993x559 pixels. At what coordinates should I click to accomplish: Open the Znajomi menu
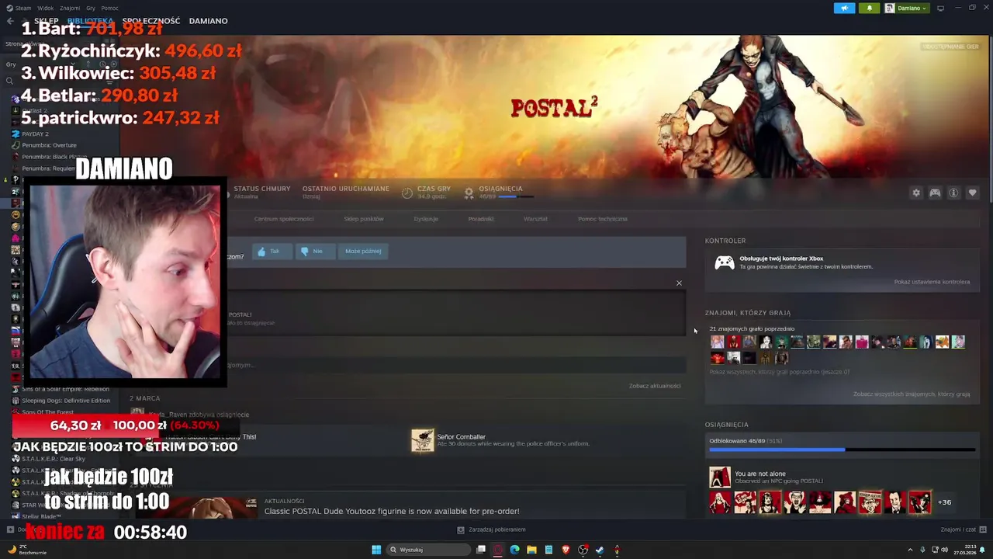click(70, 8)
